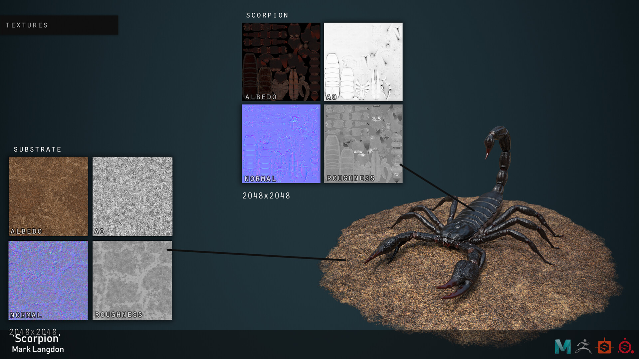The height and width of the screenshot is (359, 639).
Task: Select the scorpion AO texture thumbnail
Action: coord(363,62)
